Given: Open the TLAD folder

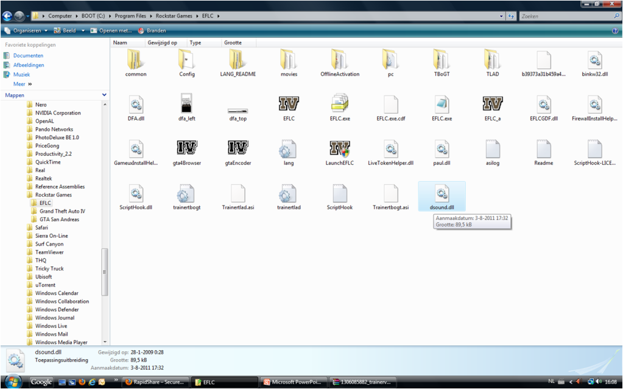Looking at the screenshot, I should pos(493,63).
